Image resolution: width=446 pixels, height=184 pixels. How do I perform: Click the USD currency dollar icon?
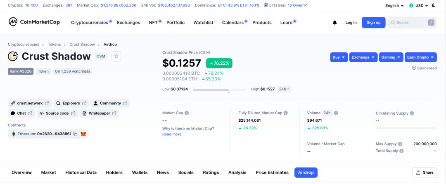click(411, 5)
